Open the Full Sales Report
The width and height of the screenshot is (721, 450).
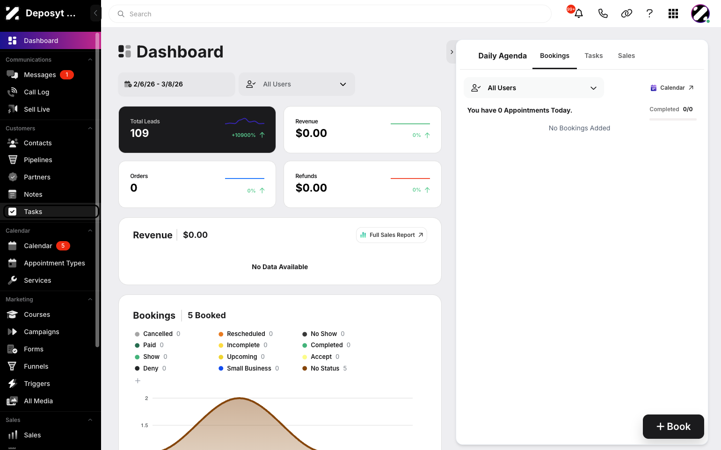[x=392, y=235]
